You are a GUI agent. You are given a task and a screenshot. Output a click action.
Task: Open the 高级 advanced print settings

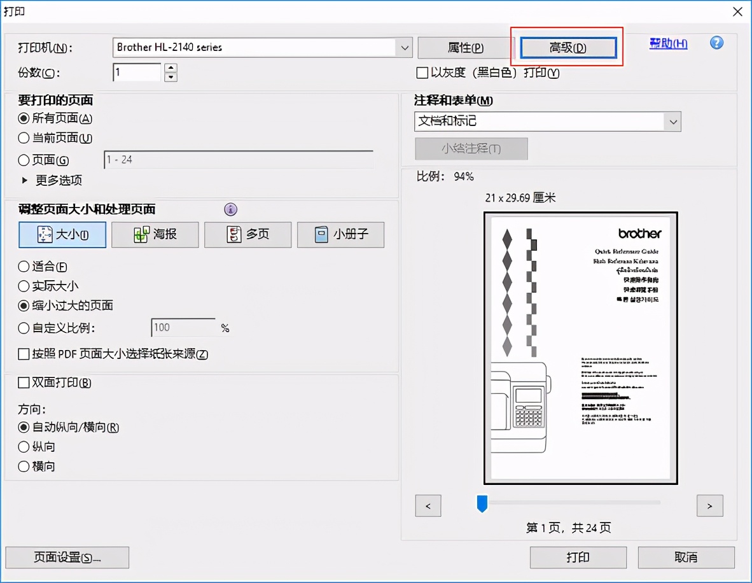(567, 47)
